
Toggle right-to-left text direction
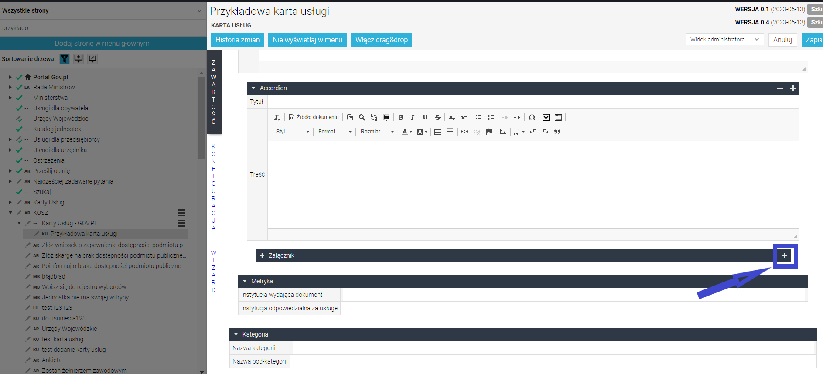click(x=545, y=132)
